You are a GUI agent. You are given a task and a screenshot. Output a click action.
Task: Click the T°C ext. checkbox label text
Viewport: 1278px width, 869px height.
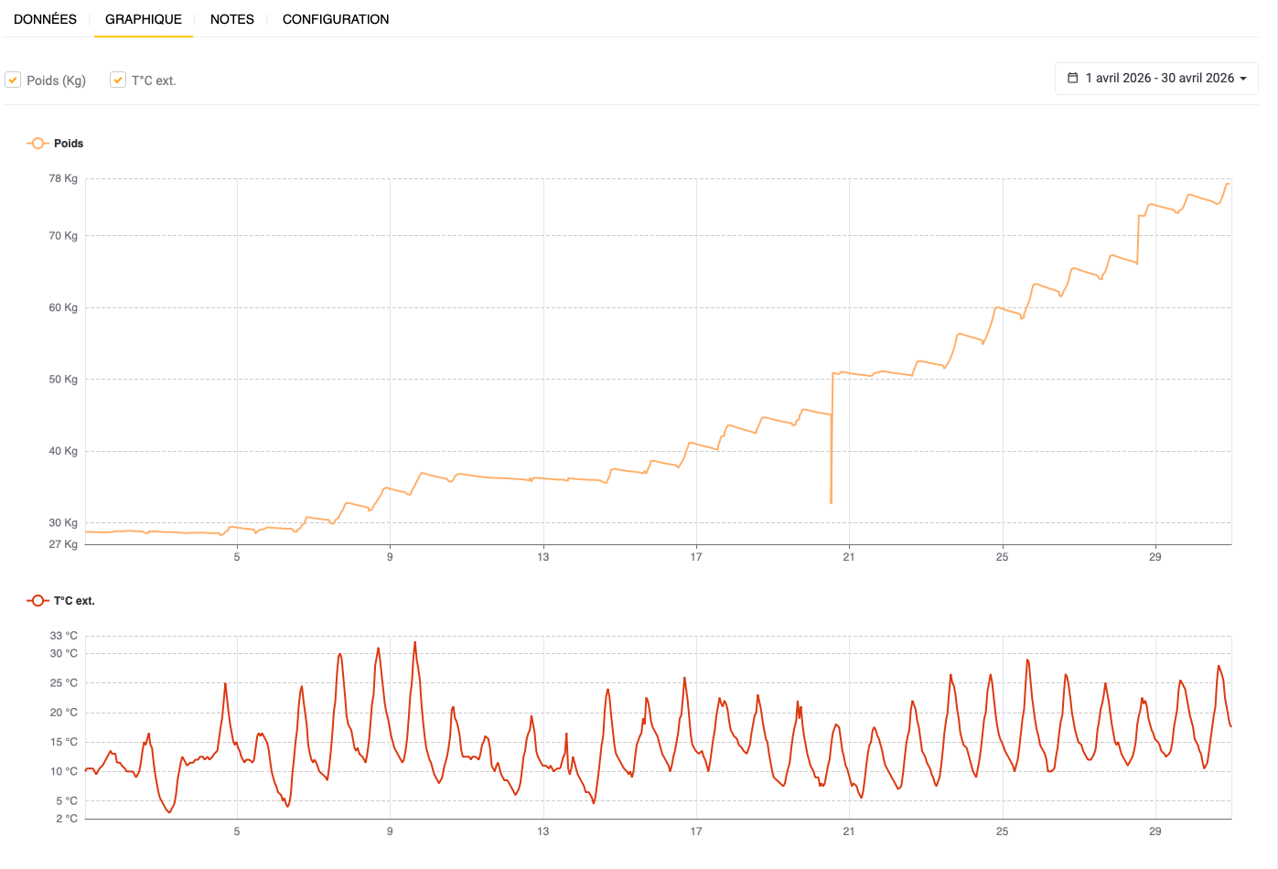154,80
